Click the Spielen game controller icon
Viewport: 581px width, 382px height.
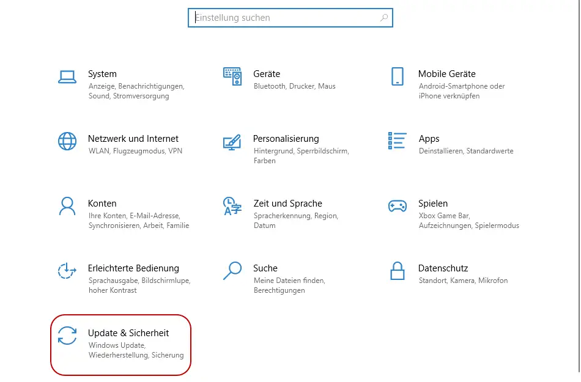[x=398, y=205]
